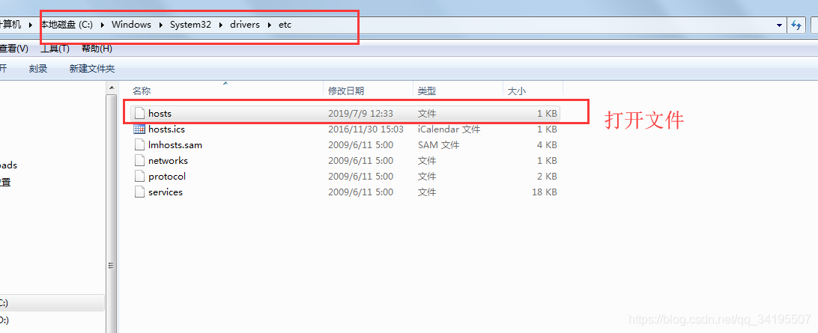Expand the arrow after drivers in path
This screenshot has width=818, height=333.
269,25
